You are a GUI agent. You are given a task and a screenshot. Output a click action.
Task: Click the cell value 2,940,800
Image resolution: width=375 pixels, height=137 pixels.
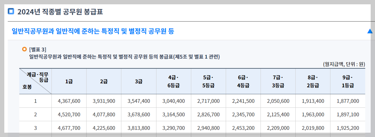pyautogui.click(x=208, y=128)
